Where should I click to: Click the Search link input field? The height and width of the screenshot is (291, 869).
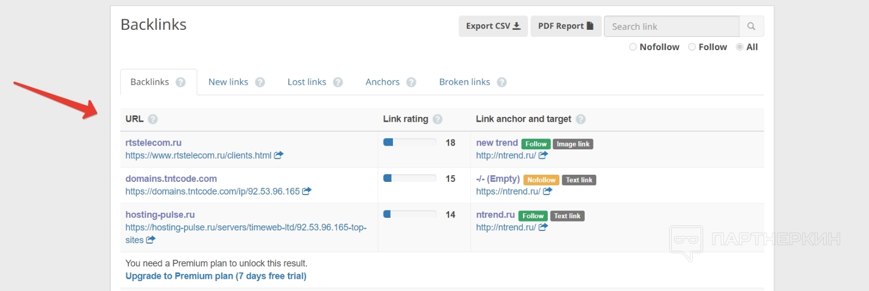point(671,26)
